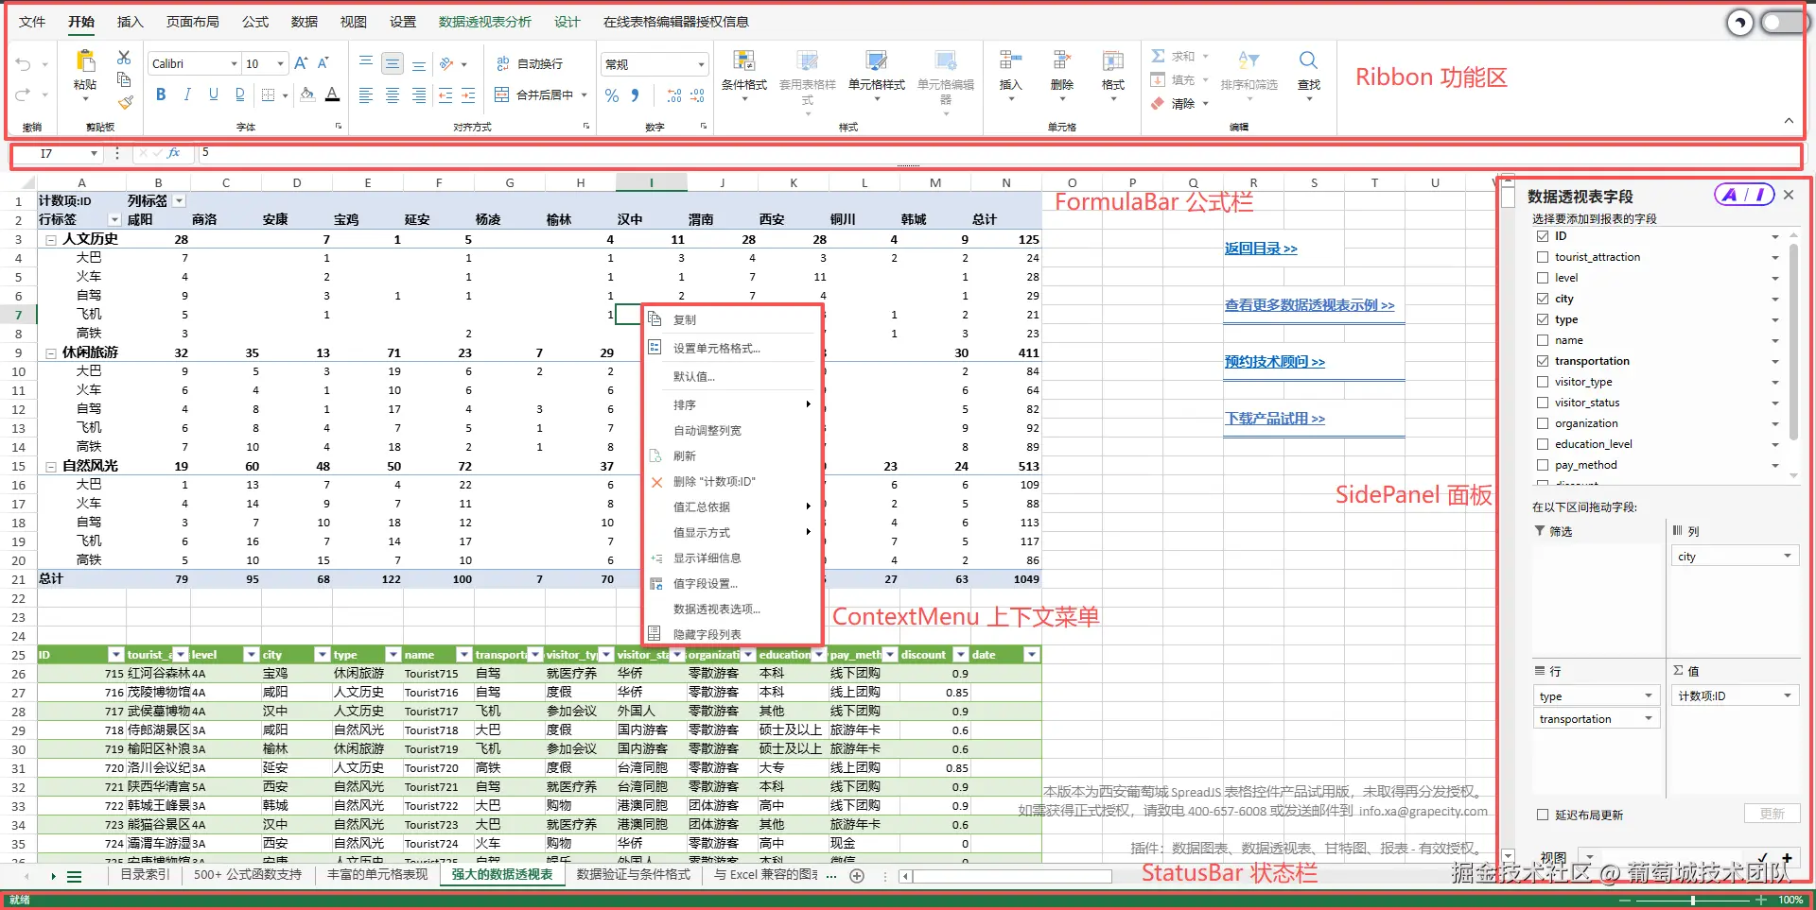The image size is (1816, 910).
Task: Apply Italic formatting
Action: (187, 94)
